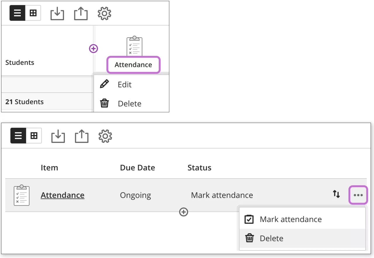This screenshot has height=258, width=374.
Task: Select Delete in the lower row menu
Action: (x=271, y=238)
